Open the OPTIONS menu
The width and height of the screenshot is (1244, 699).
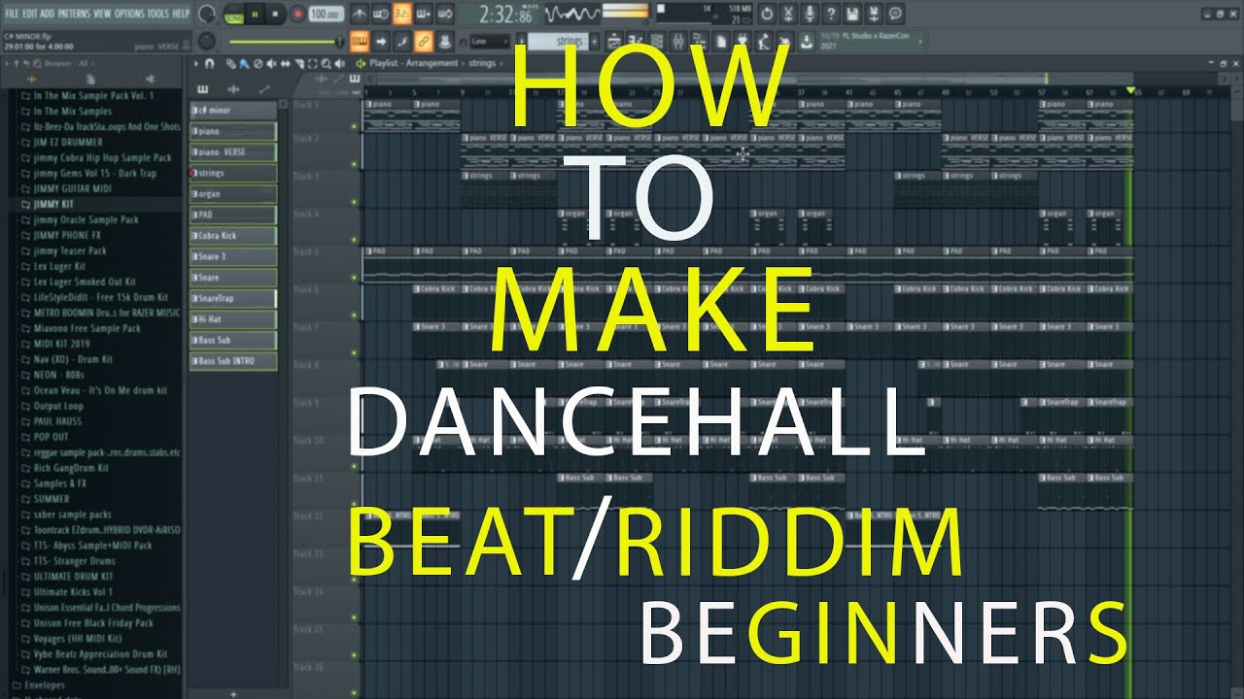[x=129, y=14]
